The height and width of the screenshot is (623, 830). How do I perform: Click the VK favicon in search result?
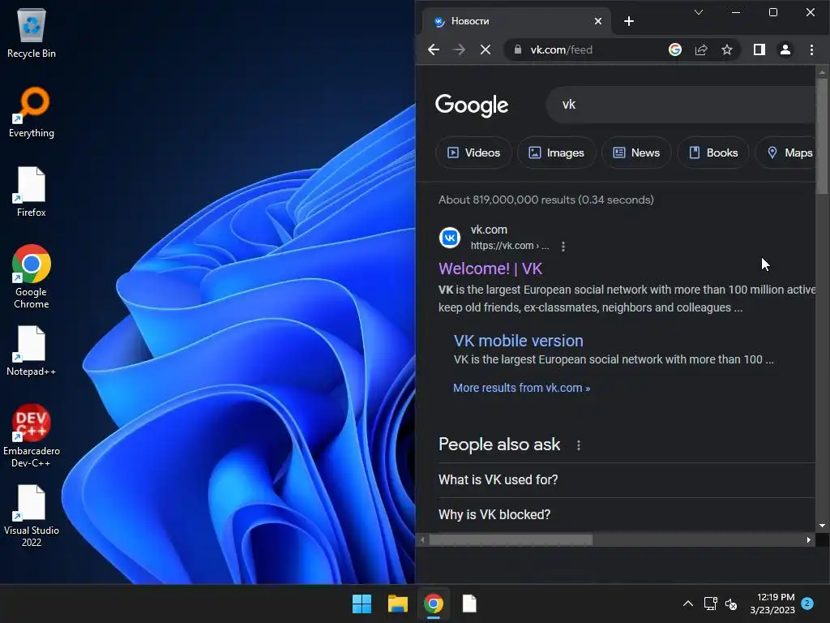(450, 238)
